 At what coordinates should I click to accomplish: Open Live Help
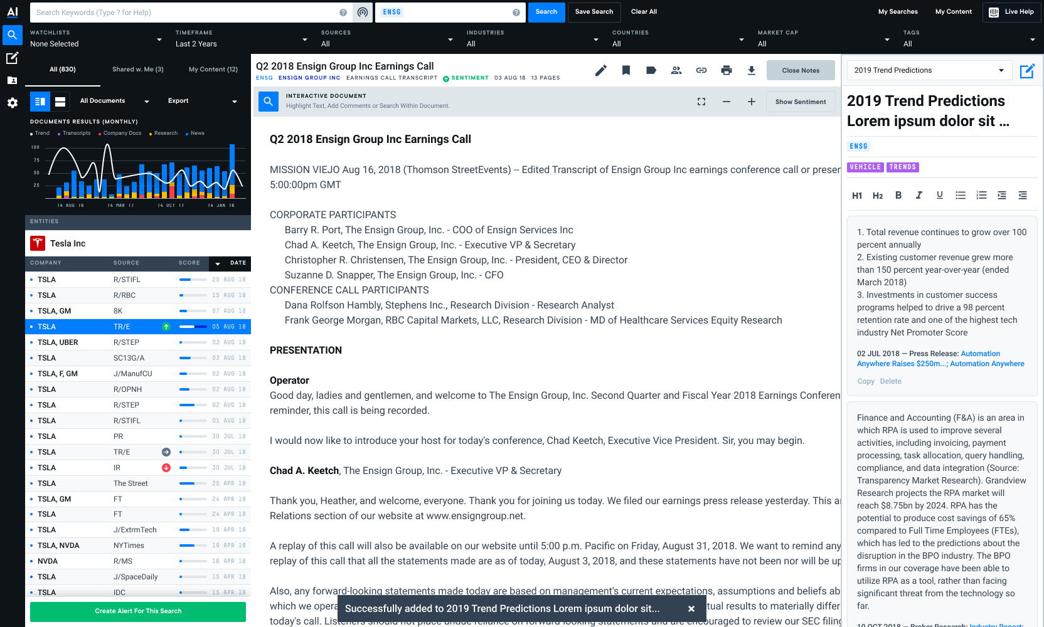[x=1012, y=12]
